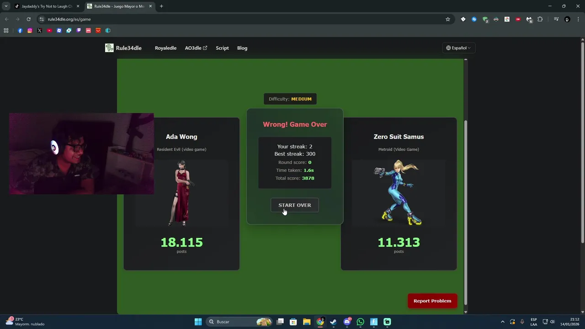The height and width of the screenshot is (329, 585).
Task: Click the microphone tray icon
Action: point(522,322)
